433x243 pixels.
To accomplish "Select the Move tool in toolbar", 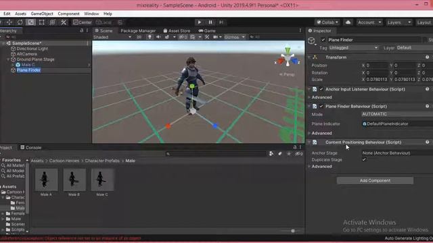I will [x=9, y=22].
